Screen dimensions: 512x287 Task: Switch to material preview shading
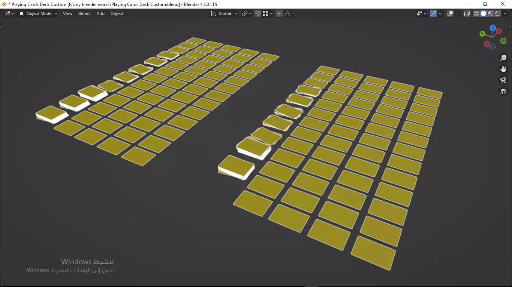click(x=491, y=13)
